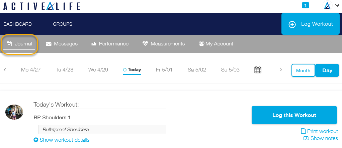
Task: Toggle Show notes
Action: [320, 138]
